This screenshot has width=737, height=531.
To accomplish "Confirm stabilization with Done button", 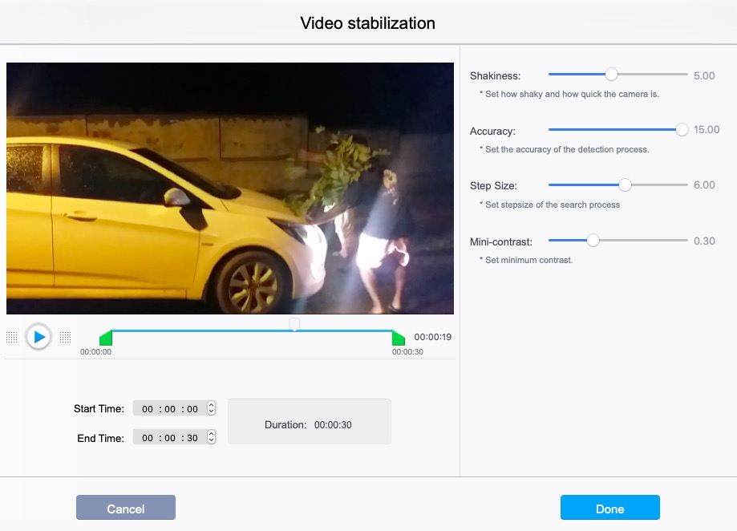I will (610, 508).
